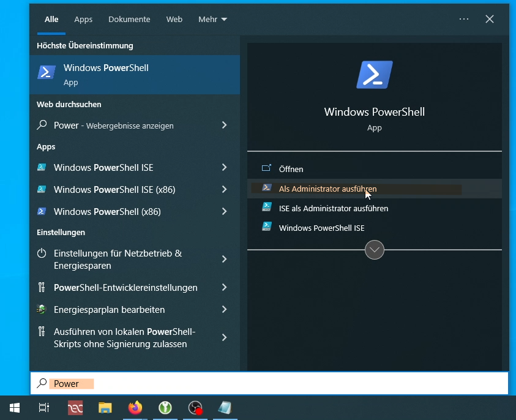Click the Höchste Übereinstimmung heading

click(85, 45)
